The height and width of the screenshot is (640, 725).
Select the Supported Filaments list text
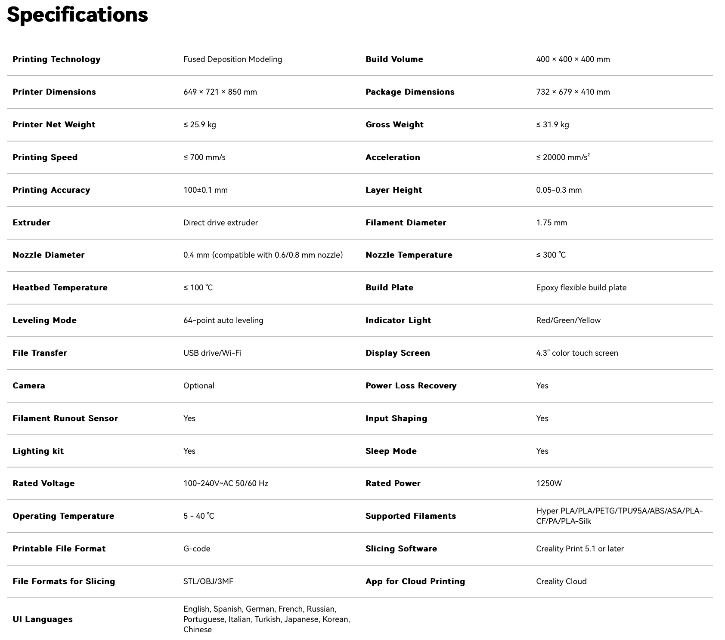pyautogui.click(x=619, y=516)
